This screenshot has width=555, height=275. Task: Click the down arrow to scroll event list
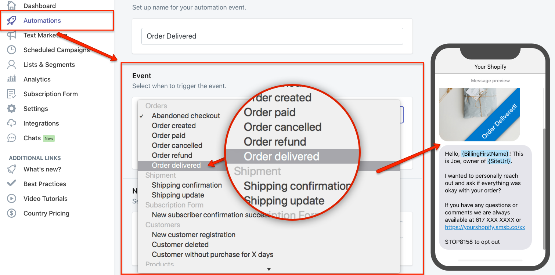pos(269,269)
